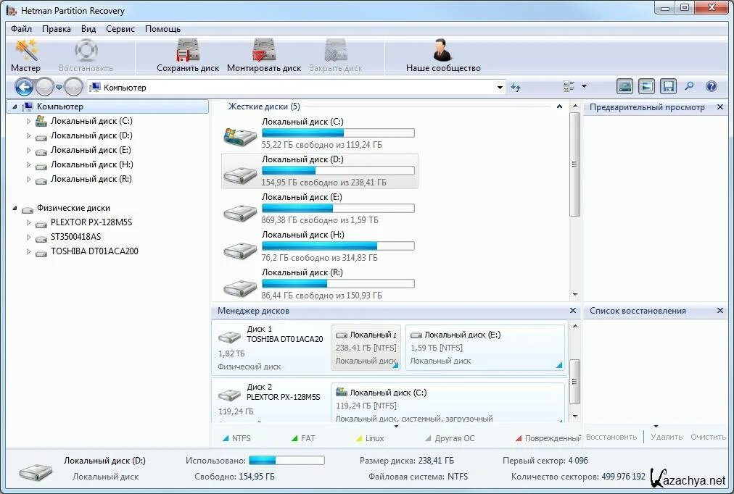The width and height of the screenshot is (734, 494).
Task: Click the FAT legend color marker
Action: pos(294,438)
